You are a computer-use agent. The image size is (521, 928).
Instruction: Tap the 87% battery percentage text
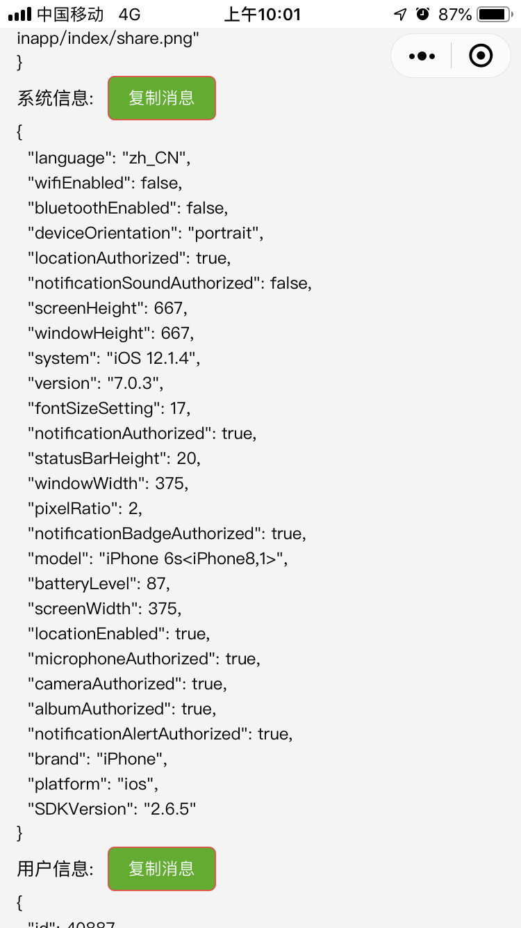(x=454, y=14)
